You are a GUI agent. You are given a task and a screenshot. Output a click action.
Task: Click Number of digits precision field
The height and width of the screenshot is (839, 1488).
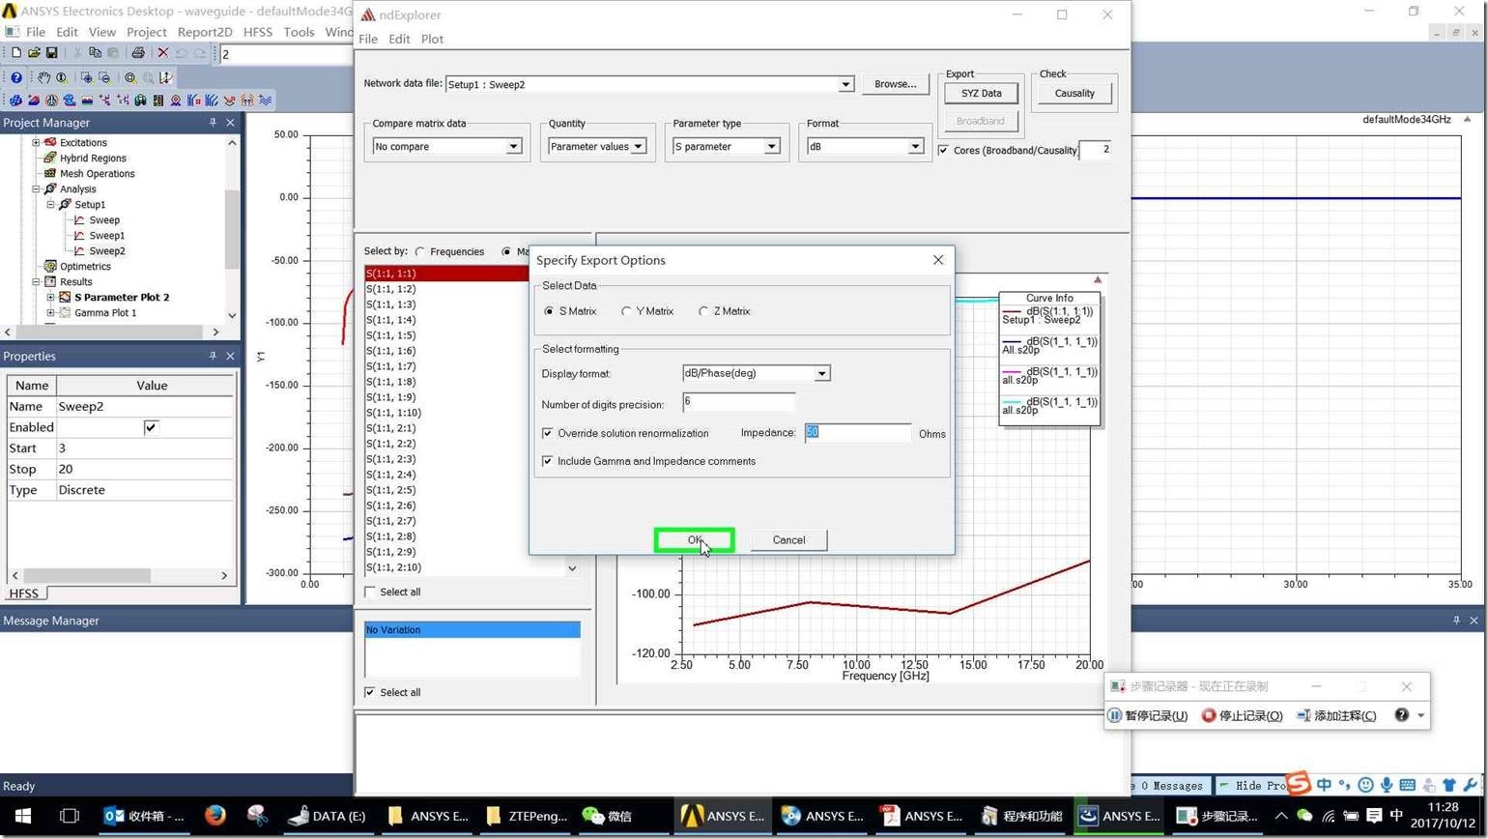[x=738, y=401]
